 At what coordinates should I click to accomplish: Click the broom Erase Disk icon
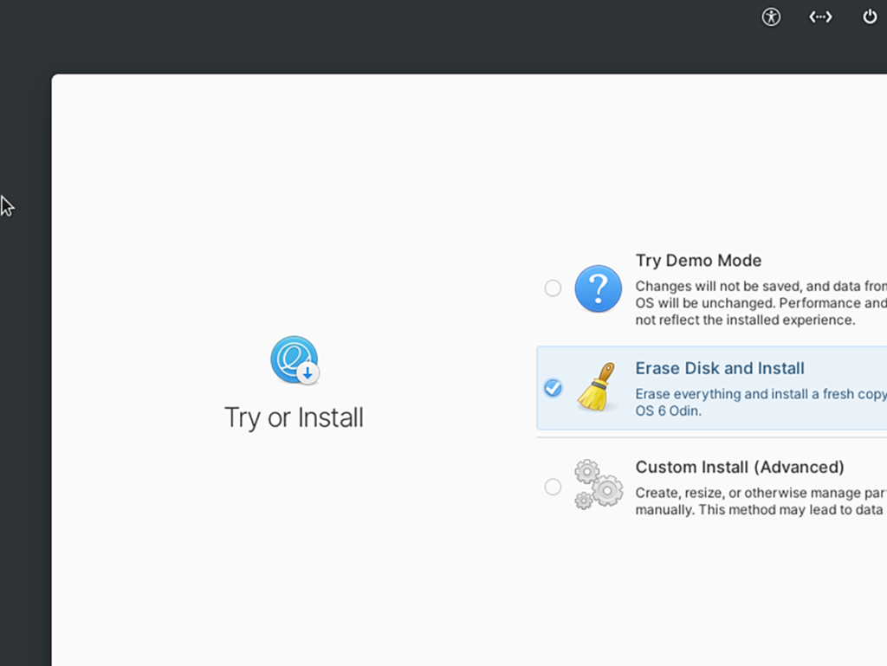click(598, 388)
